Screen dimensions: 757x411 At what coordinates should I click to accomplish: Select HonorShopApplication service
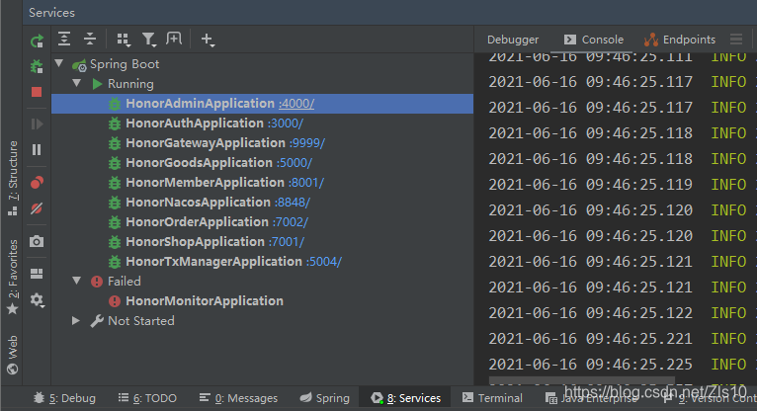click(x=195, y=242)
